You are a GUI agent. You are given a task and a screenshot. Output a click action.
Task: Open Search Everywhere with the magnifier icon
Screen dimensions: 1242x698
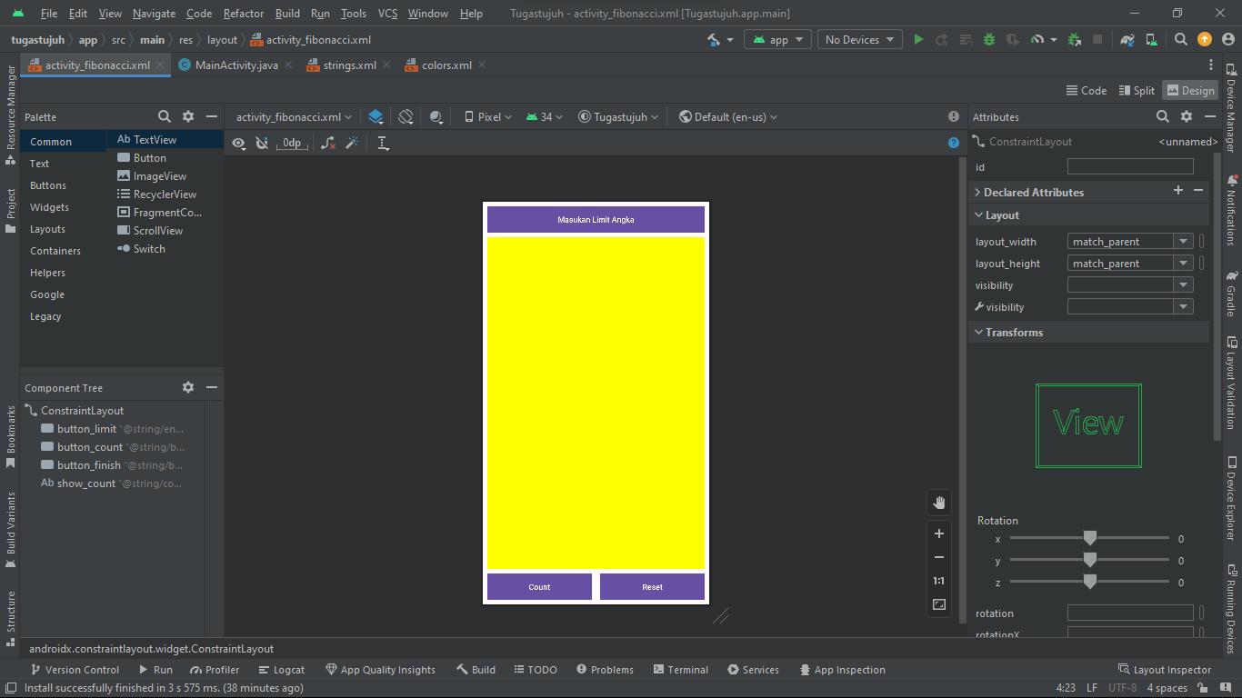(1179, 40)
